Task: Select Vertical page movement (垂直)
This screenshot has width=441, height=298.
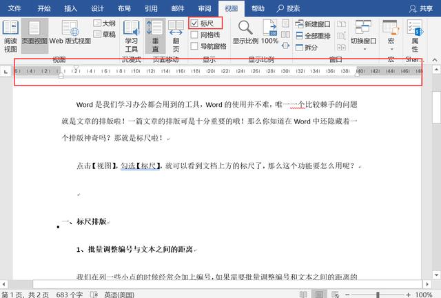Action: 155,36
